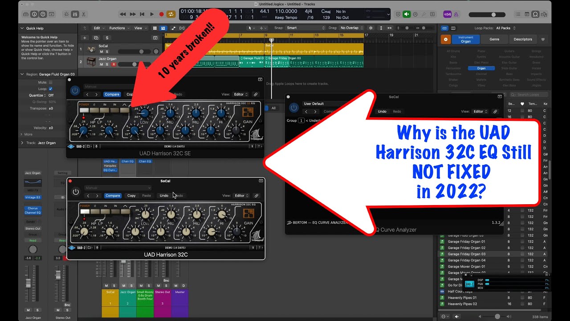The image size is (570, 321).
Task: Click Undo in UAD Harrison 32C window
Action: coord(164,196)
